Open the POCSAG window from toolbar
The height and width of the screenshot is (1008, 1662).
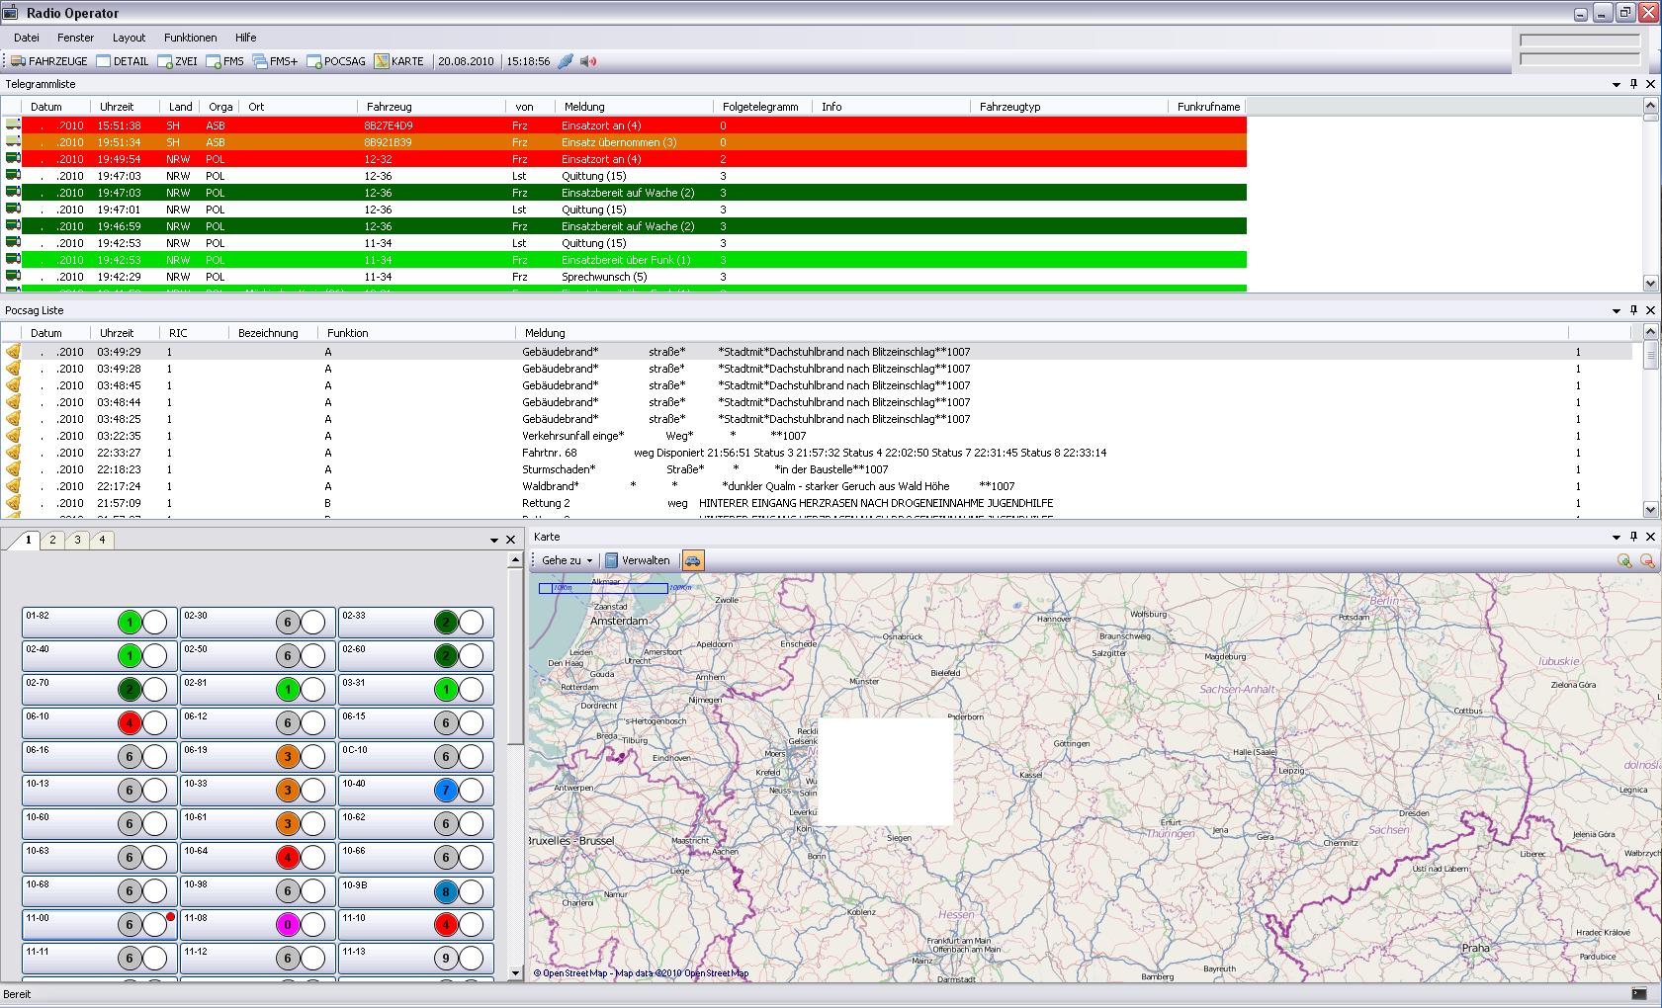tap(336, 61)
